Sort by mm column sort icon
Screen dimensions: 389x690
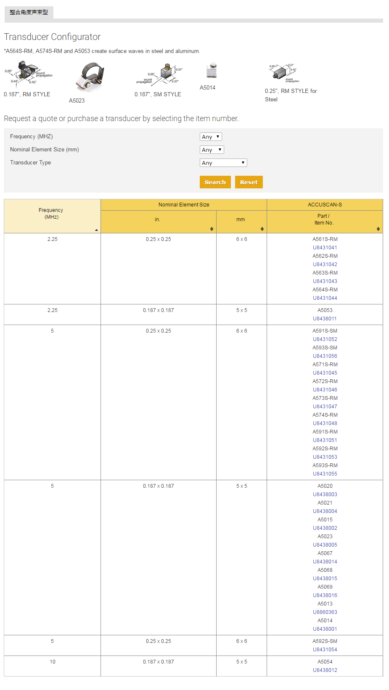click(262, 229)
